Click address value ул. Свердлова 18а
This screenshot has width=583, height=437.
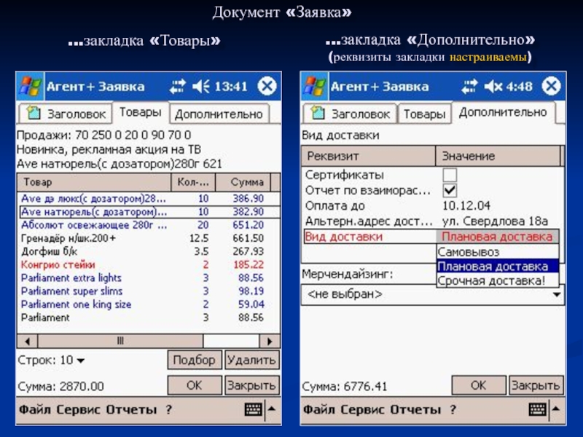click(495, 221)
